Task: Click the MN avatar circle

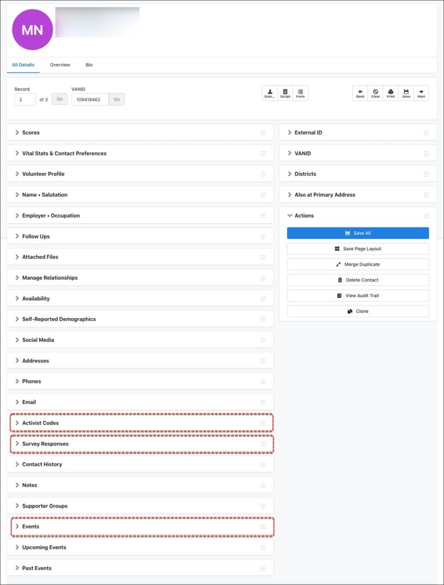Action: point(33,30)
